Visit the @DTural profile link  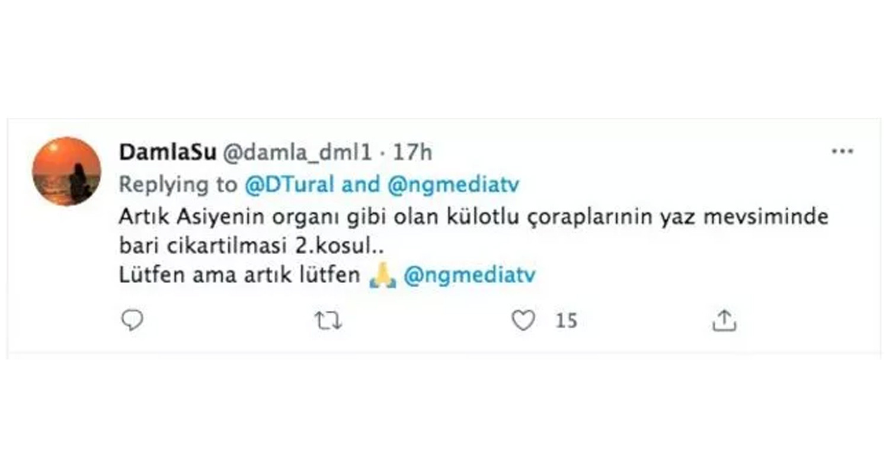(x=289, y=185)
